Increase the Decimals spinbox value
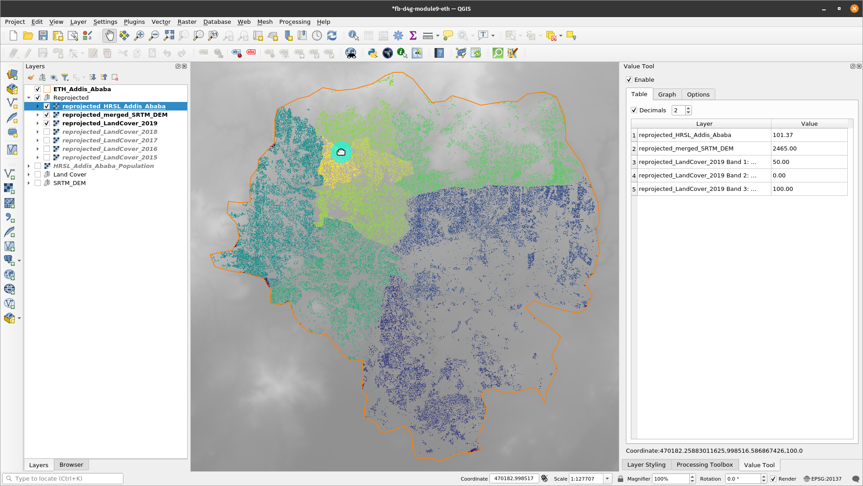Viewport: 863px width, 486px height. (688, 108)
